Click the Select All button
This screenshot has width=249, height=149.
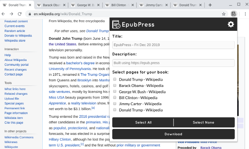click(x=143, y=122)
